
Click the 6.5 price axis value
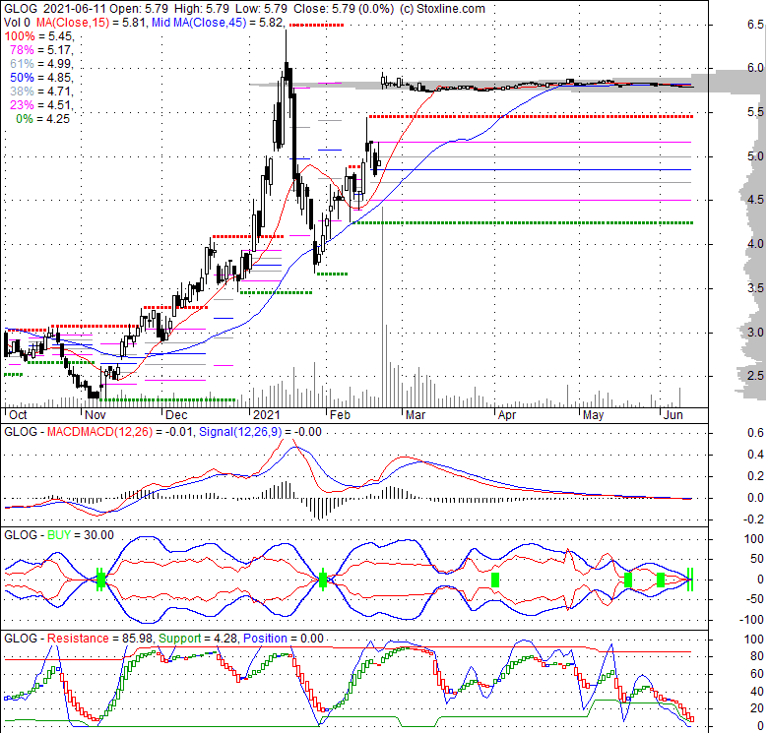pos(755,25)
